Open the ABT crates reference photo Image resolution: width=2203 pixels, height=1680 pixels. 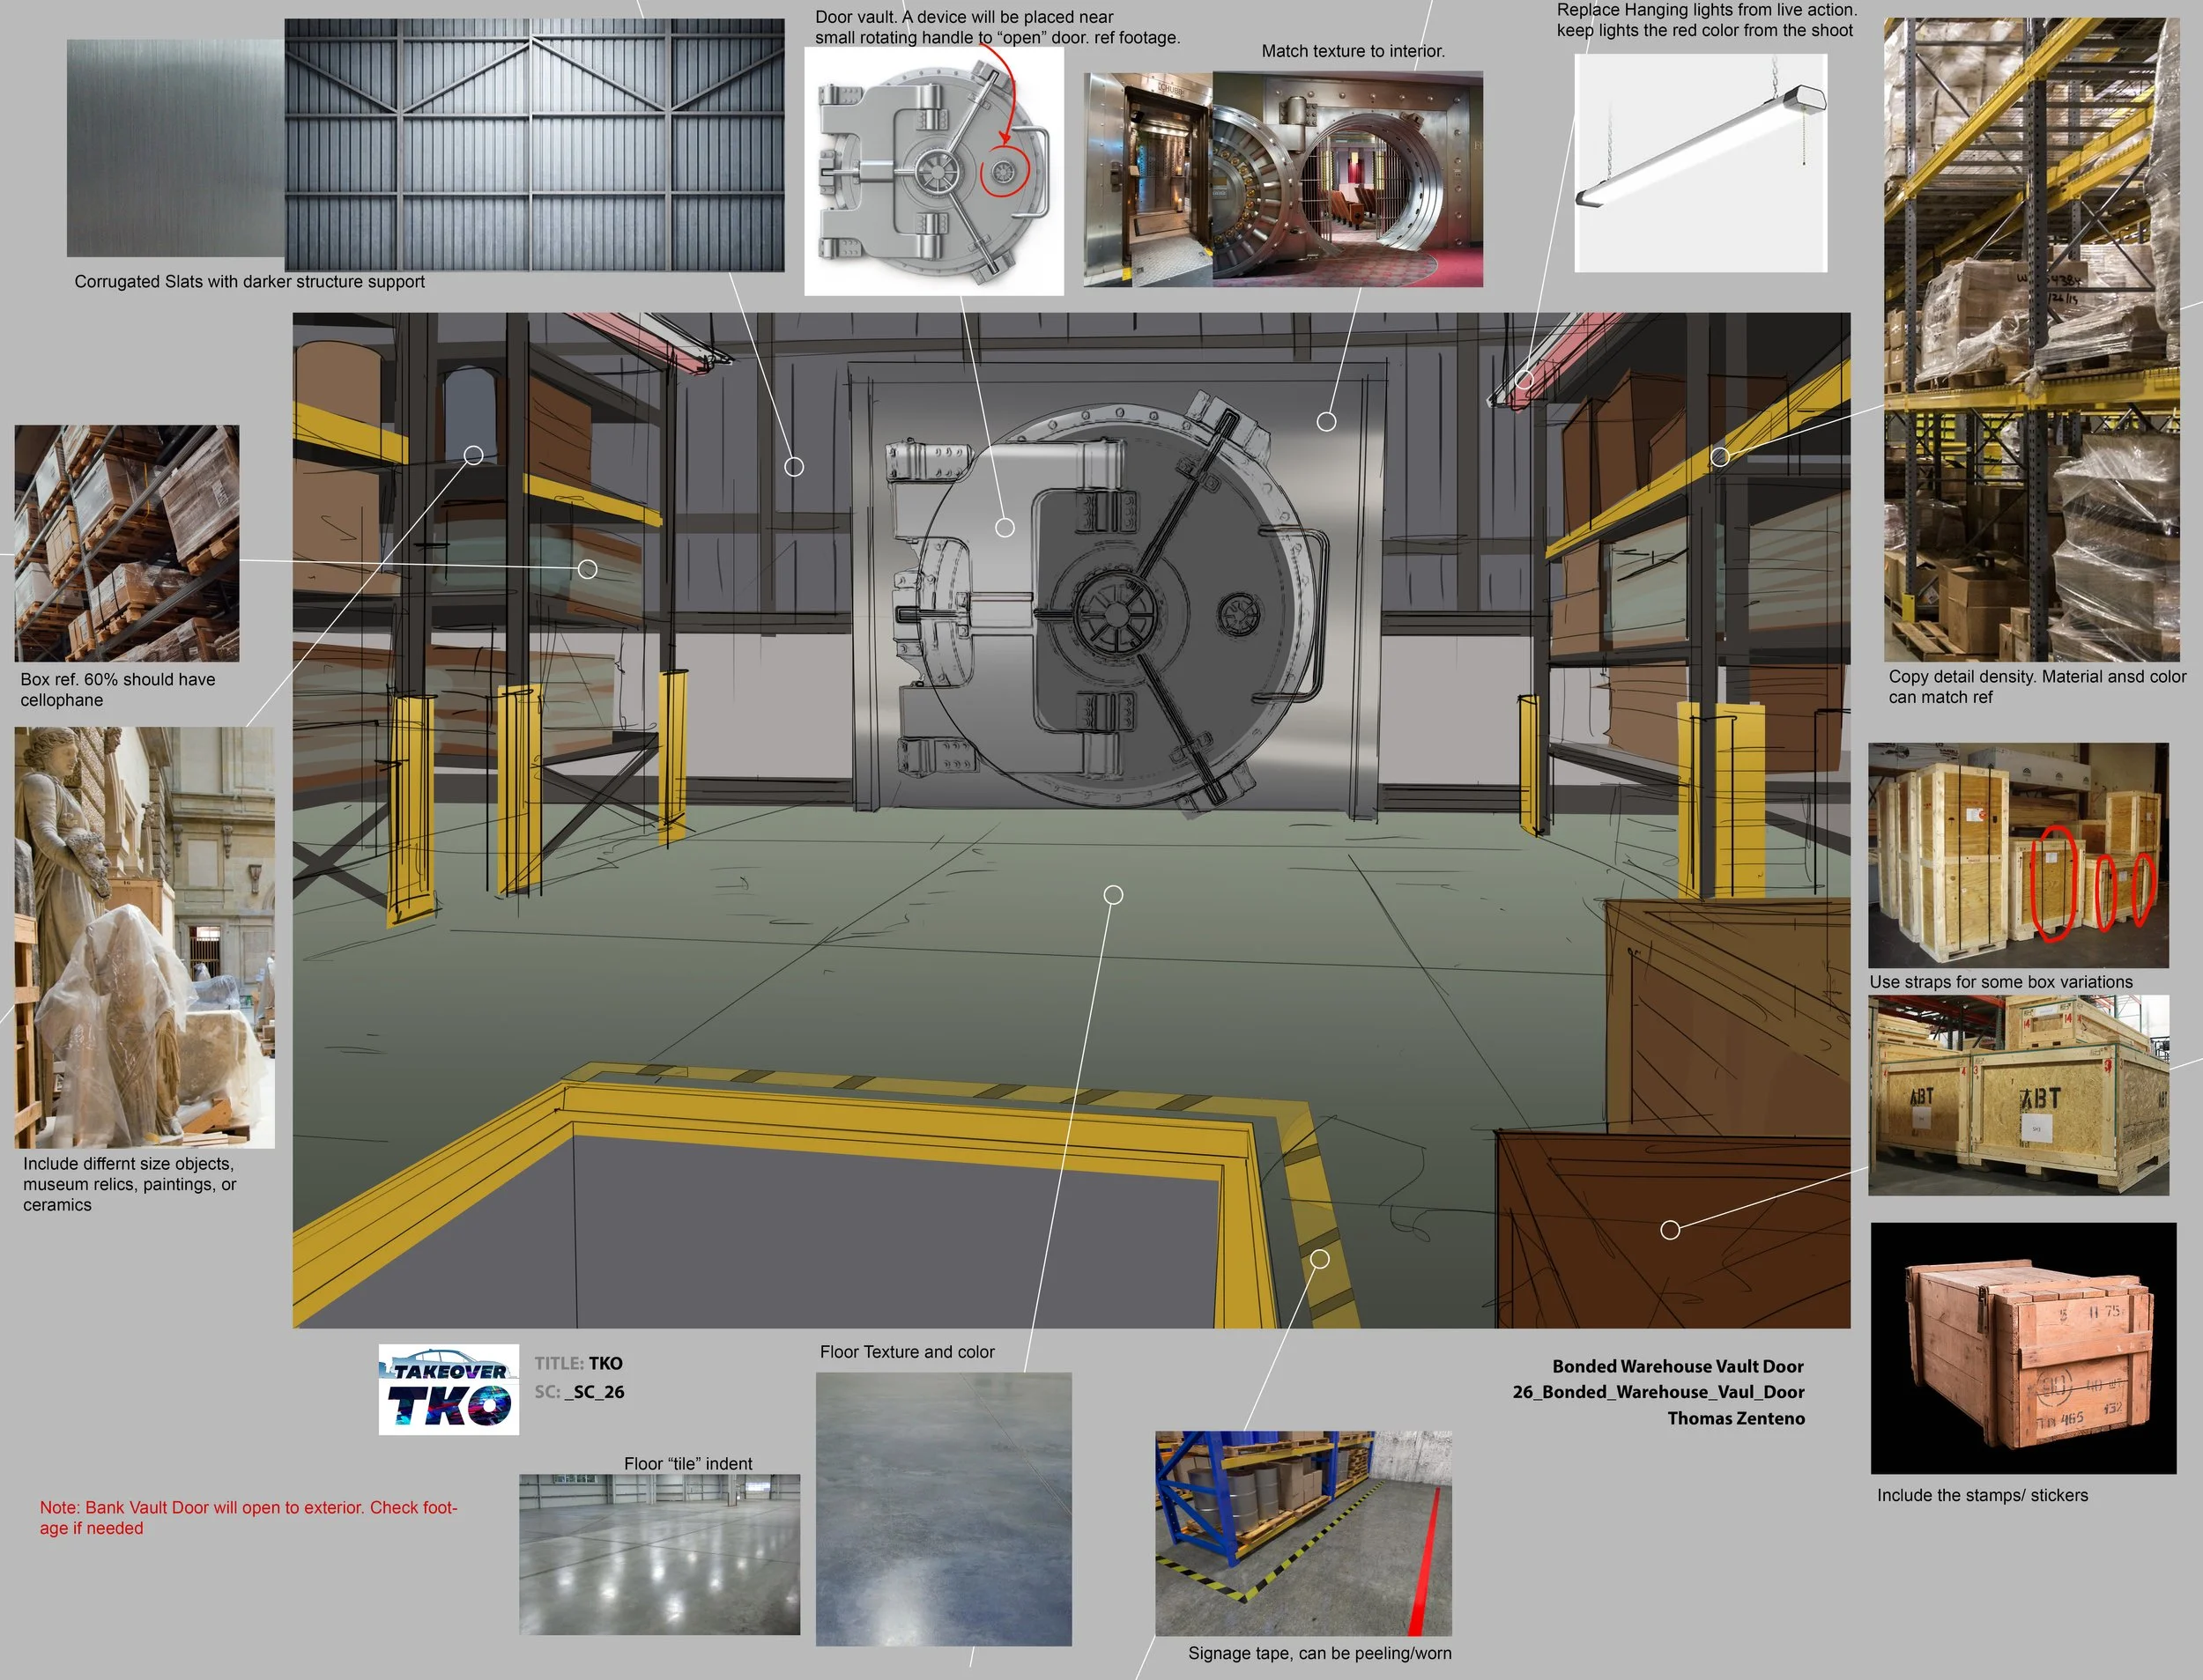[2018, 1095]
